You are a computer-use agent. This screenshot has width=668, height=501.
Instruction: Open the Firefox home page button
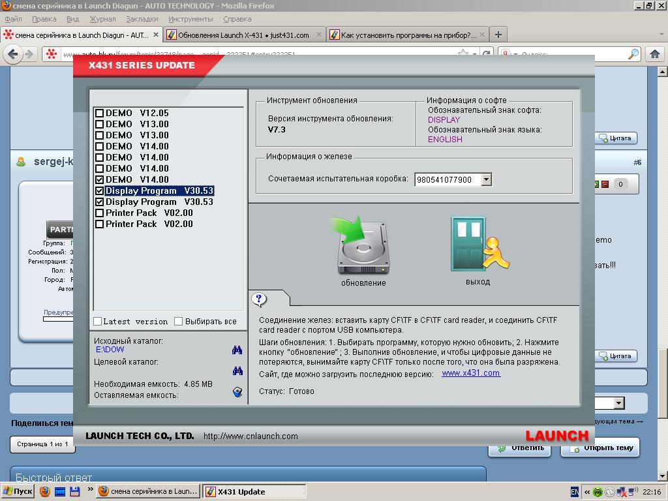point(655,54)
